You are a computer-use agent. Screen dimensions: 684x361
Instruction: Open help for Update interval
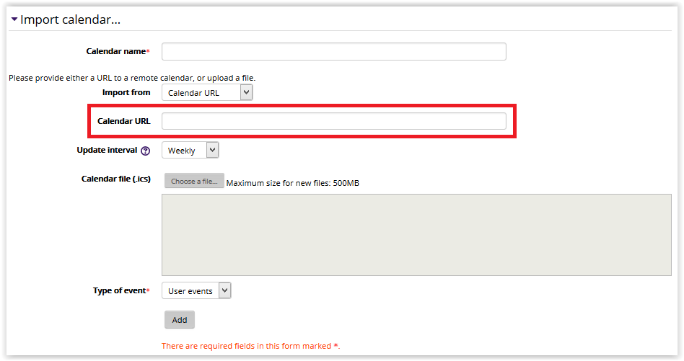pos(145,151)
